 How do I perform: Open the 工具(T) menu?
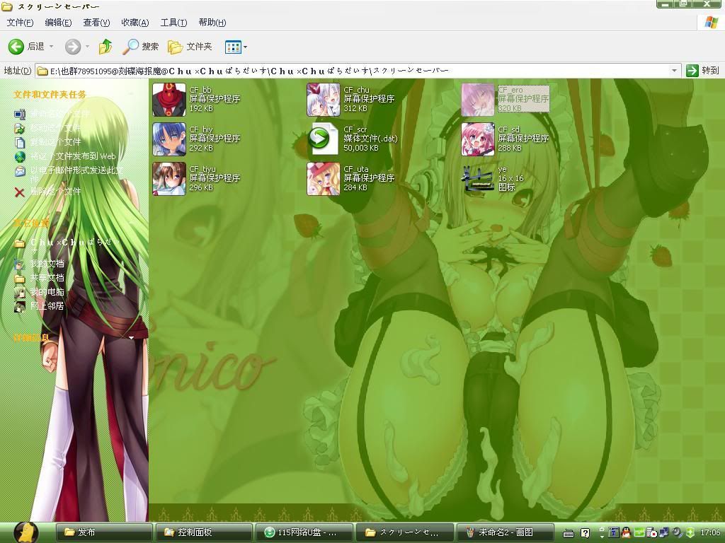(173, 23)
